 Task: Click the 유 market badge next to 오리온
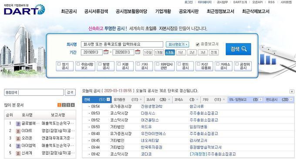click(x=18, y=139)
